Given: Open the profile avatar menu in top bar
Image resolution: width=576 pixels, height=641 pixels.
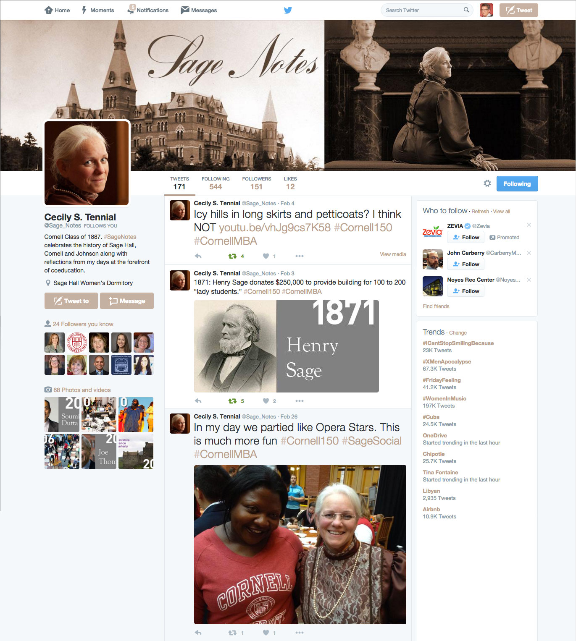Looking at the screenshot, I should tap(487, 10).
